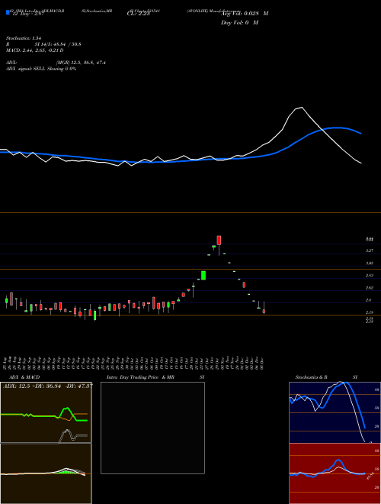Click the 'ADX & MACD' panel title
The width and height of the screenshot is (381, 504).
[x=24, y=377]
